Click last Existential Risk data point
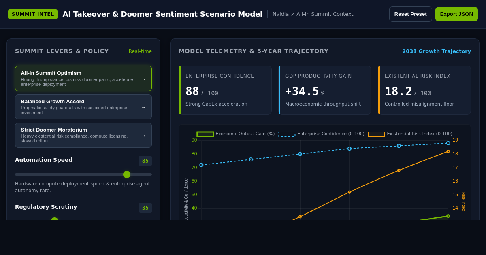486x255 pixels. point(448,151)
